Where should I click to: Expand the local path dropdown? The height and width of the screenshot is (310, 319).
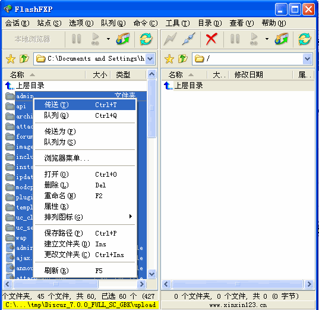tap(150, 59)
